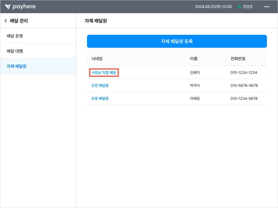Open the three-dot more menu

click(267, 7)
